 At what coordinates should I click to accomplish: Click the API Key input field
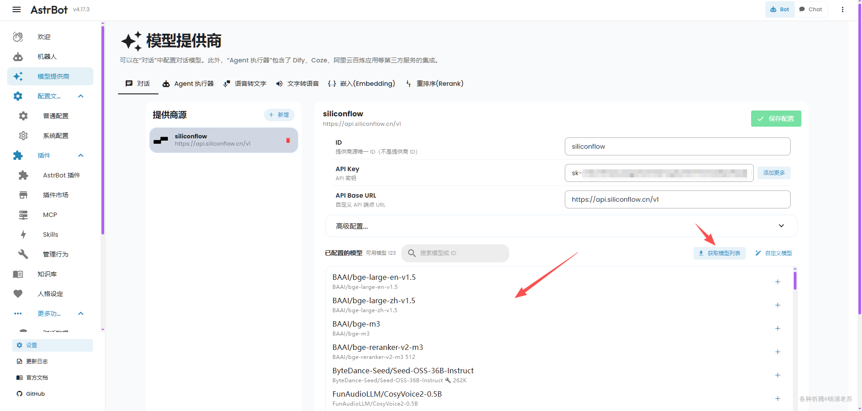pyautogui.click(x=659, y=173)
